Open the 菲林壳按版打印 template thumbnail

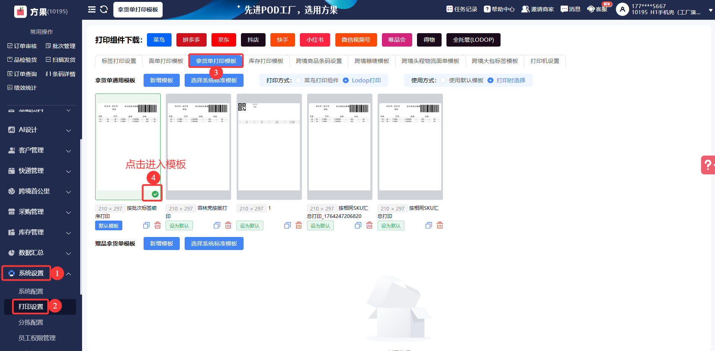[x=198, y=147]
